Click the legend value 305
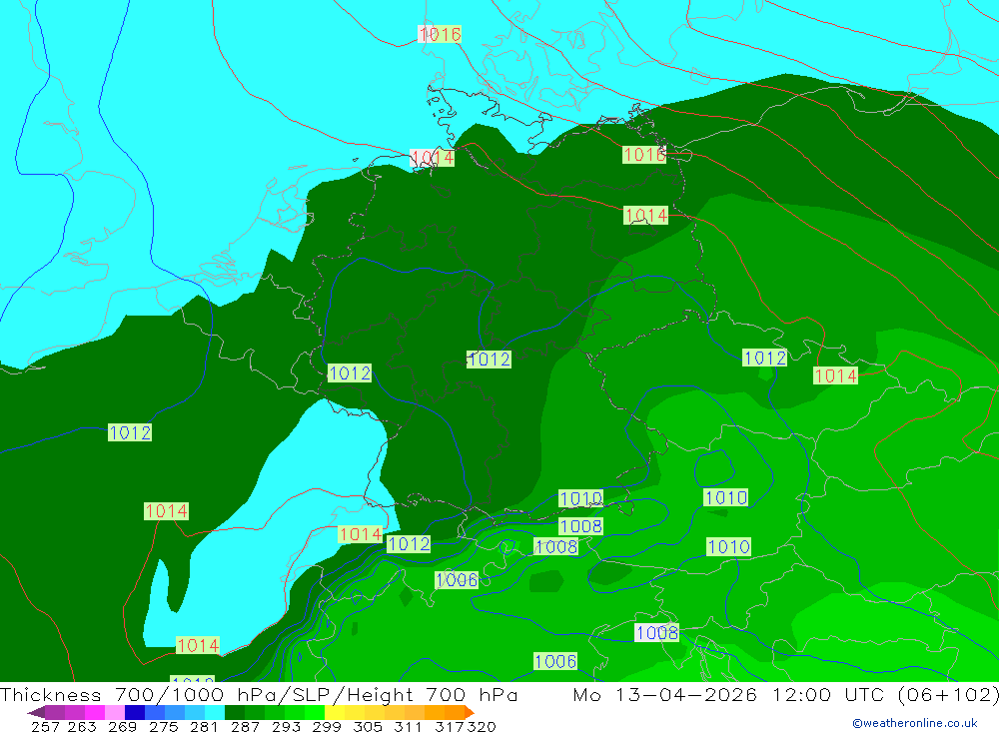 click(368, 726)
